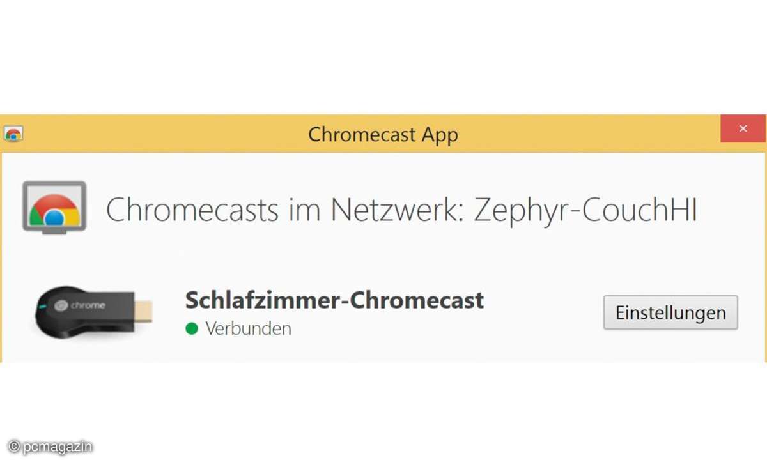Click empty title bar area right of the title
Image resolution: width=767 pixels, height=460 pixels.
(x=588, y=135)
